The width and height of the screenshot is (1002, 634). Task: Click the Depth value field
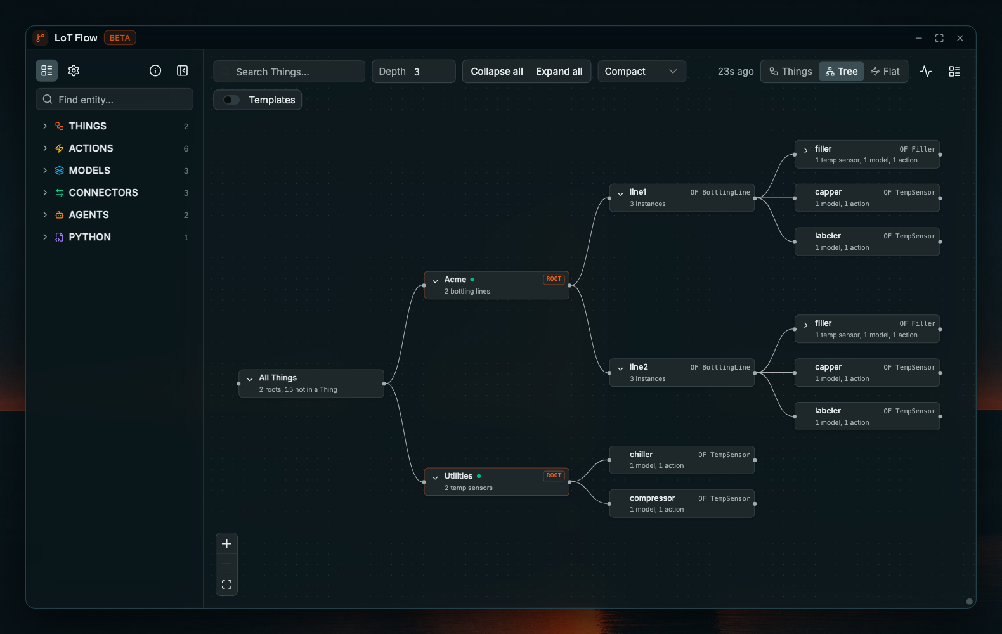point(413,72)
